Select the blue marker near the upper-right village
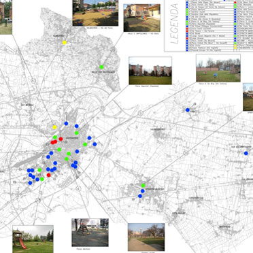Image resolution: width=253 pixels, height=253 pixels. coord(188,110)
